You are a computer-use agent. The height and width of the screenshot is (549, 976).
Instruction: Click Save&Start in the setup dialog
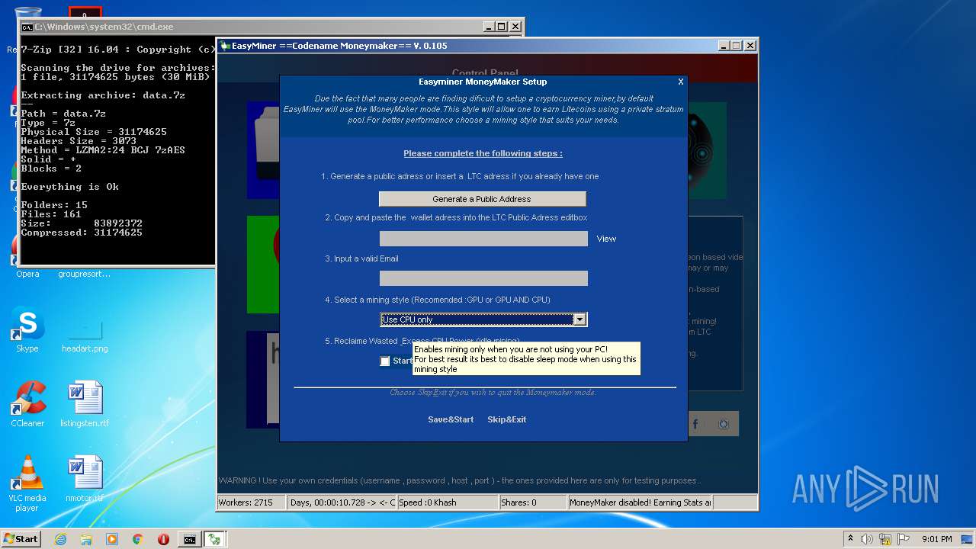tap(451, 419)
